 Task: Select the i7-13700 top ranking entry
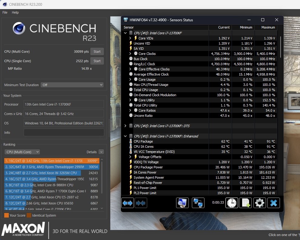point(52,161)
